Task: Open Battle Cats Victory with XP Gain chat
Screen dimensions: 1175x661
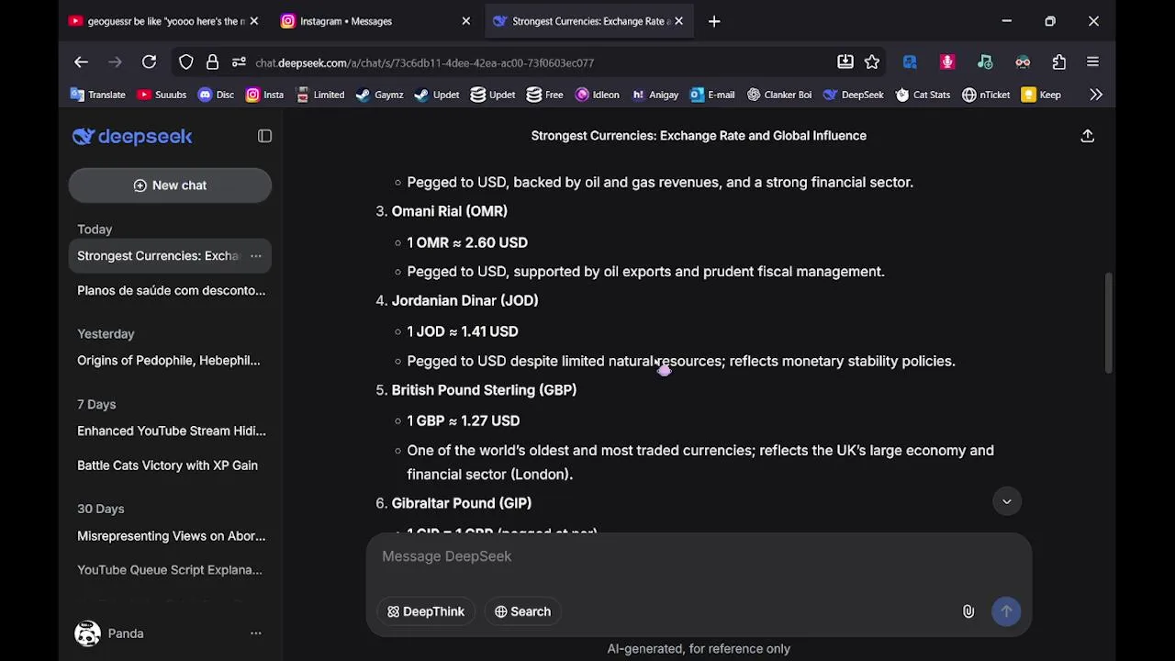Action: pos(167,465)
